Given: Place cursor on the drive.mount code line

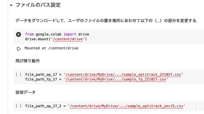Looking at the screenshot, I should point(56,39).
